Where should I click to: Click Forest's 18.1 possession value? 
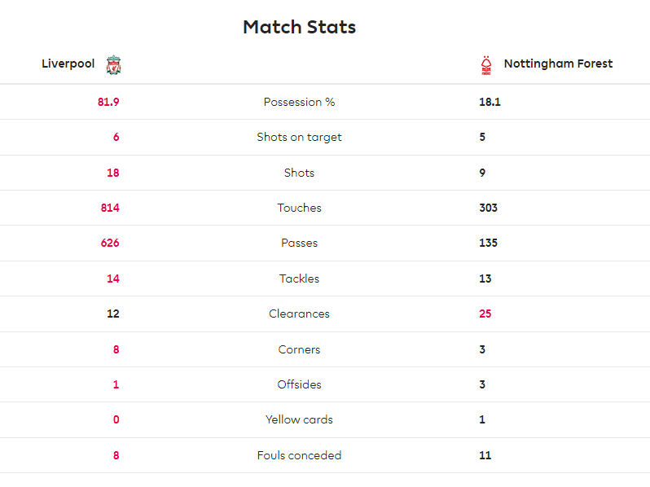point(490,102)
